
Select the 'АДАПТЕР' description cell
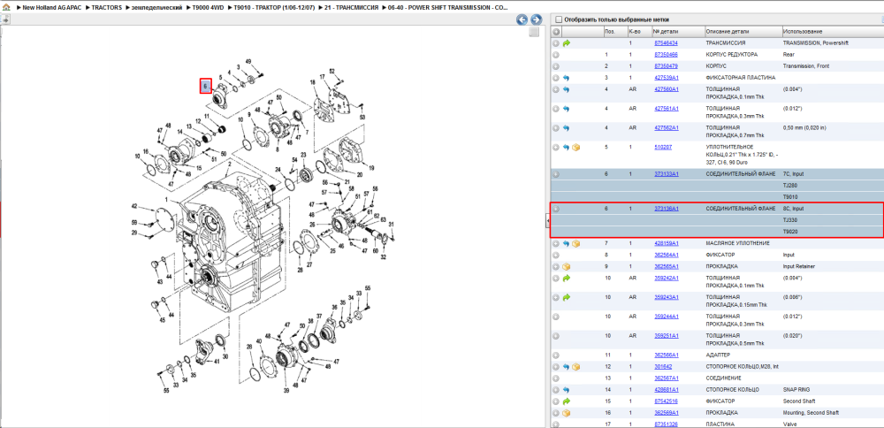[716, 355]
